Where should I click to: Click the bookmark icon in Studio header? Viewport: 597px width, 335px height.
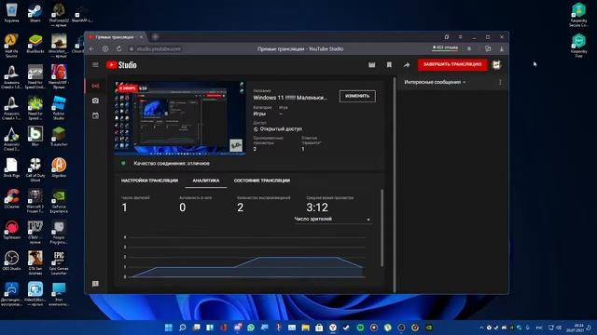tap(389, 65)
